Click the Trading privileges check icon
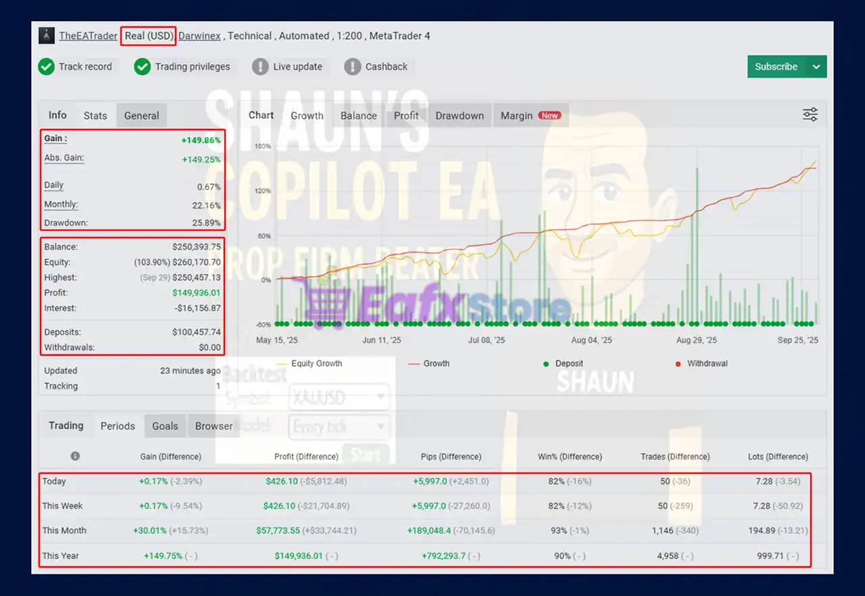 click(142, 66)
